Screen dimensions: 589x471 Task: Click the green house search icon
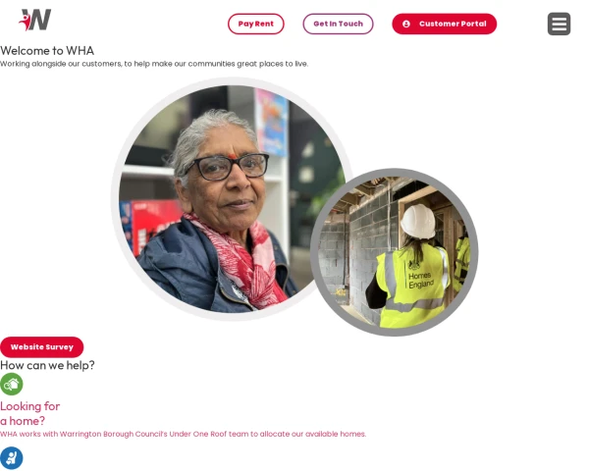(11, 385)
